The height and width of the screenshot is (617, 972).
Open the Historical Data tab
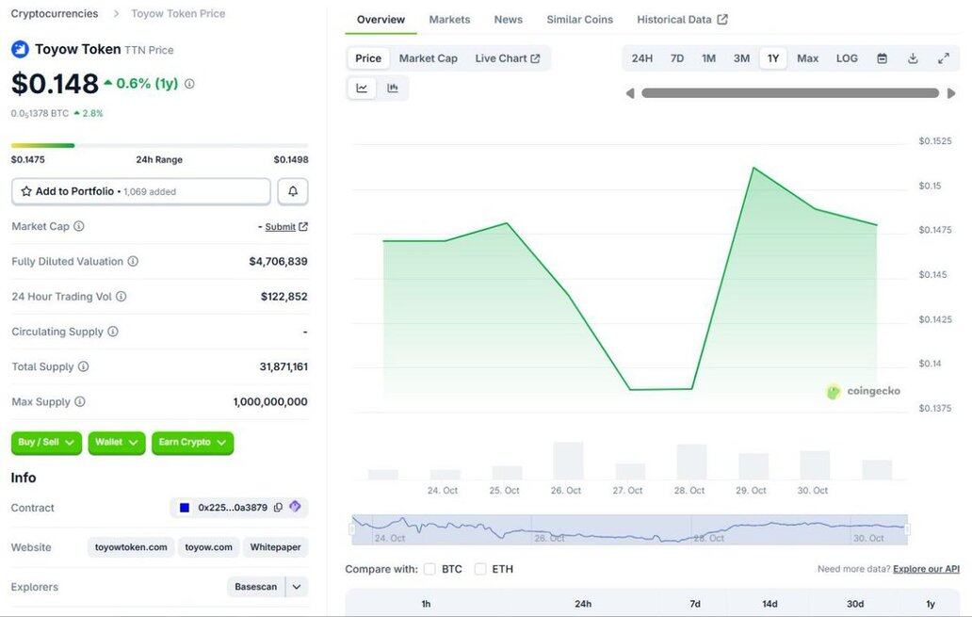click(x=682, y=20)
